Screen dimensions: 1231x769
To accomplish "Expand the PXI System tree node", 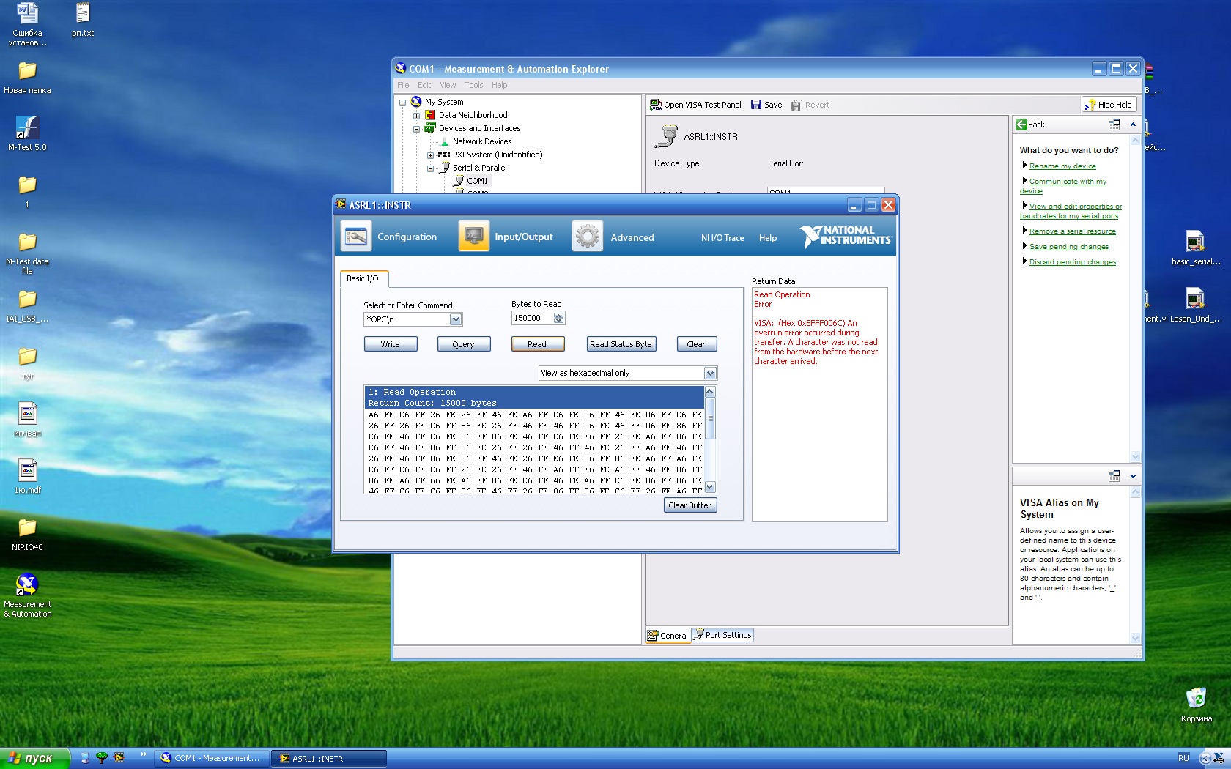I will tap(430, 155).
